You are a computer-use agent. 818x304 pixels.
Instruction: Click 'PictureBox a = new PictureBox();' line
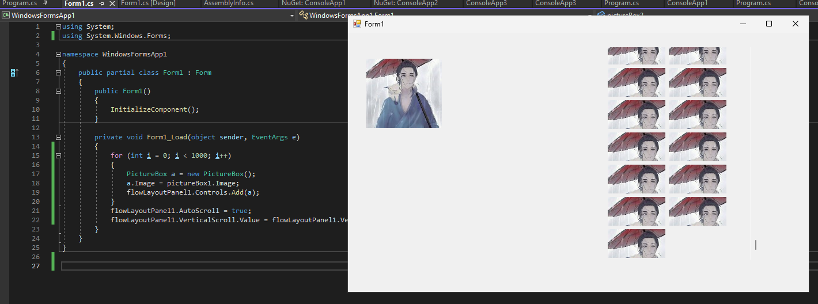191,174
